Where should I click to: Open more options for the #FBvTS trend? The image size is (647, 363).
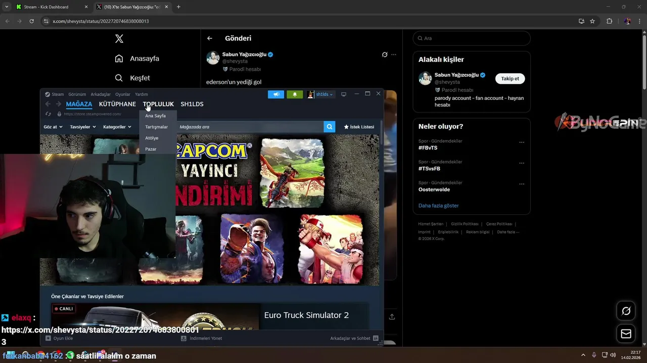tap(522, 142)
